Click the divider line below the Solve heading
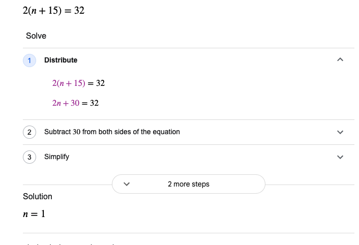359x245 pixels. coord(189,48)
